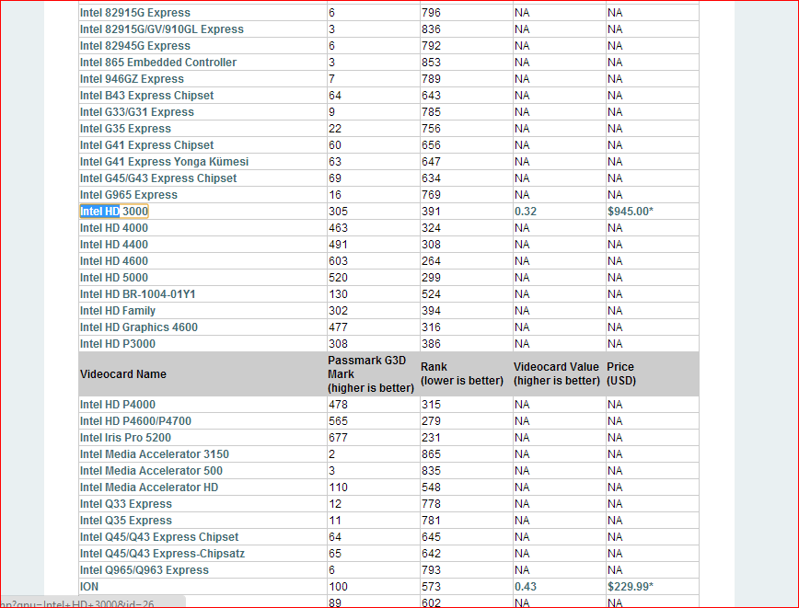Click the rank 391 cell for Intel HD 3000
The image size is (799, 608).
(431, 212)
